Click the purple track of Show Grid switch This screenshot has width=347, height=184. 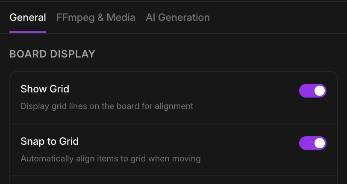305,91
